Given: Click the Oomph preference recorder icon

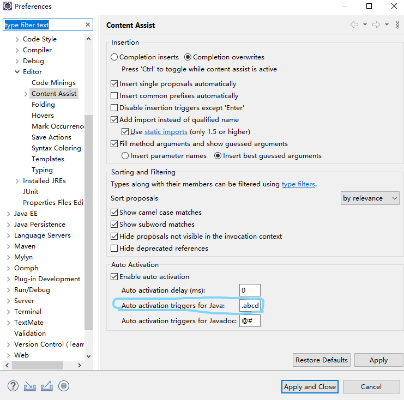Looking at the screenshot, I should 64,386.
